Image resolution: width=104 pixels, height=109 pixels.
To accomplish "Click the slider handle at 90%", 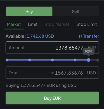I will tap(89, 60).
